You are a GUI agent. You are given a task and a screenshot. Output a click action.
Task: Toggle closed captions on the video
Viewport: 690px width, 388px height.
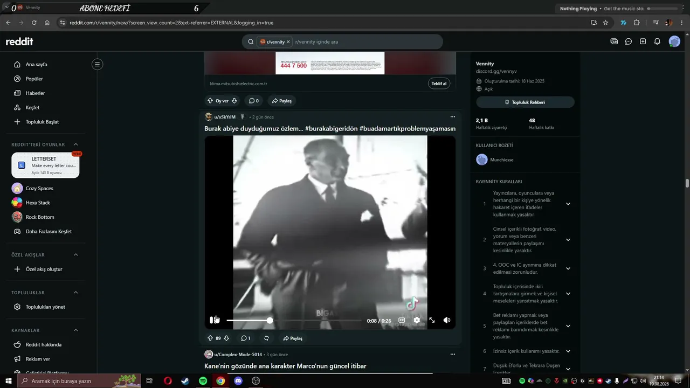pos(402,320)
